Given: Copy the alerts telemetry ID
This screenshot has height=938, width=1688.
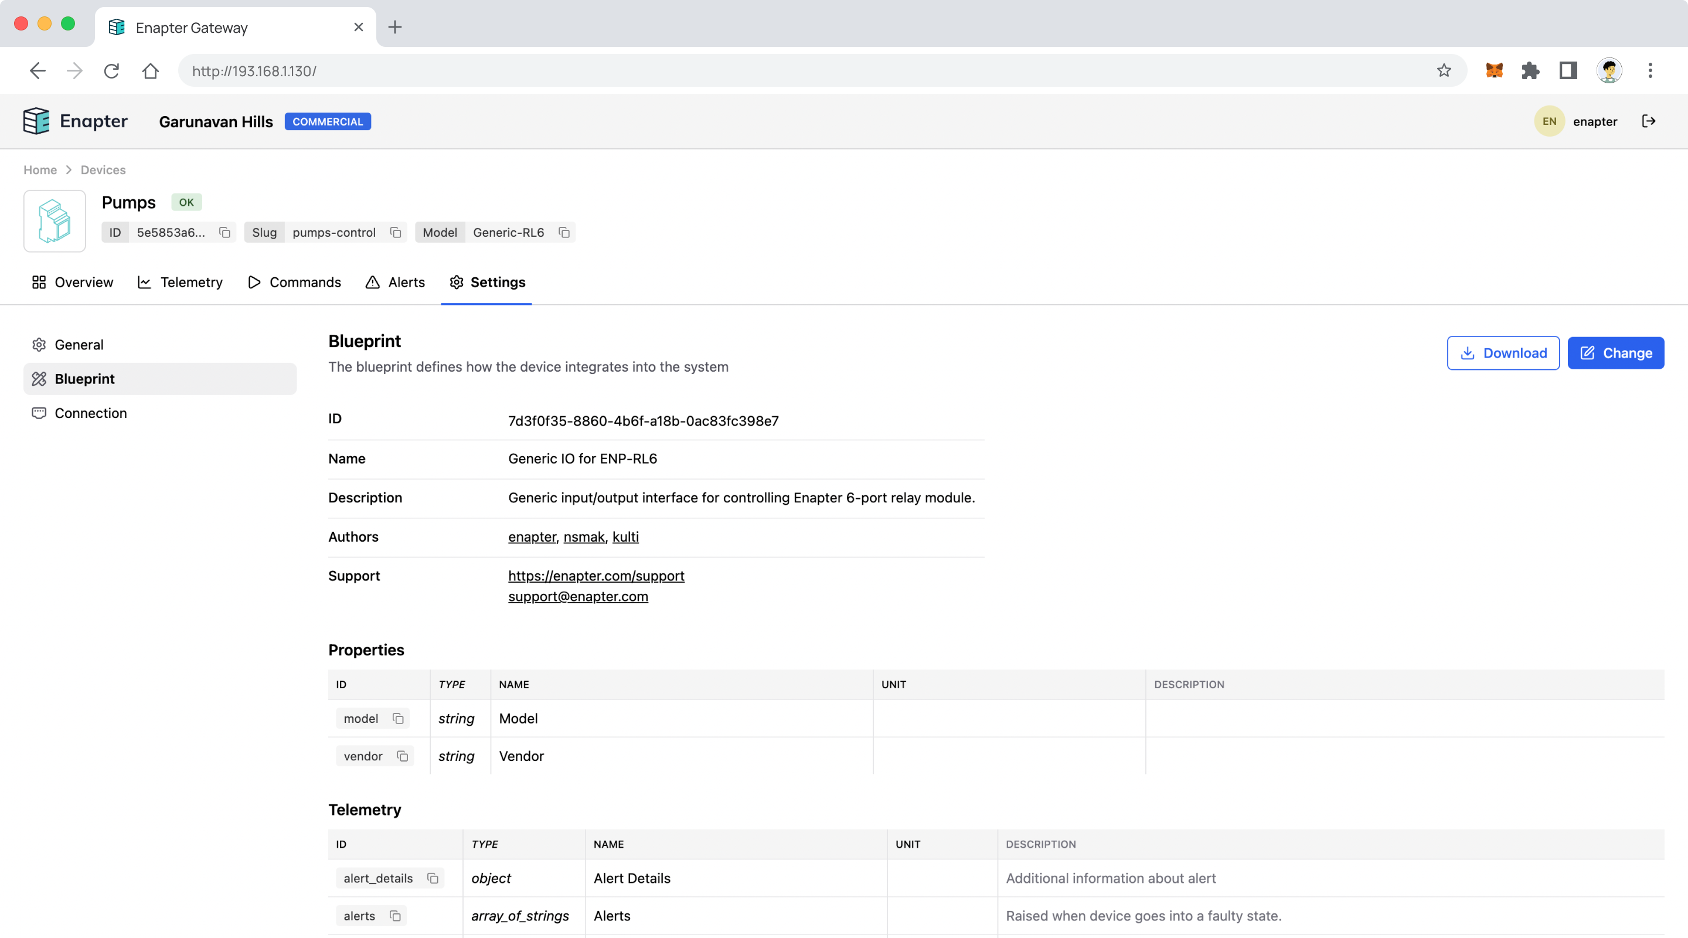Looking at the screenshot, I should (x=395, y=916).
